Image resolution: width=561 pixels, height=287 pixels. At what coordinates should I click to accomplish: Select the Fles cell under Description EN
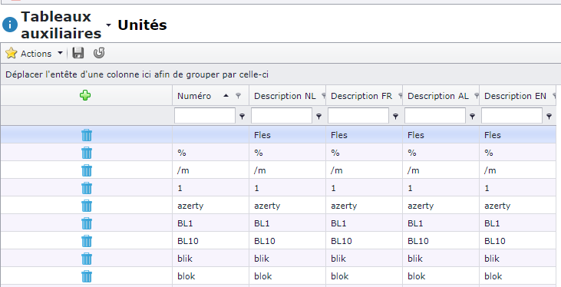tap(518, 135)
